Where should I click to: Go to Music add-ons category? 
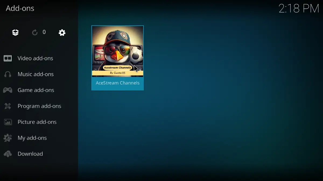[36, 74]
